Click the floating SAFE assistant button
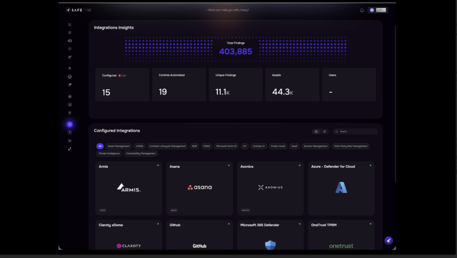The height and width of the screenshot is (258, 457). 388,241
